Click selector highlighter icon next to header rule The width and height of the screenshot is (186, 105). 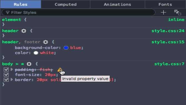point(24,31)
